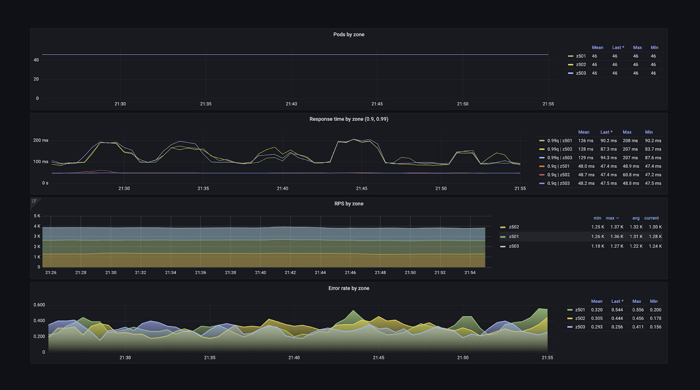Image resolution: width=700 pixels, height=390 pixels.
Task: Click the 21:26 time label in RPS chart
Action: coord(51,272)
